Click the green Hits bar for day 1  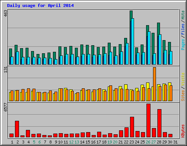click(11, 53)
